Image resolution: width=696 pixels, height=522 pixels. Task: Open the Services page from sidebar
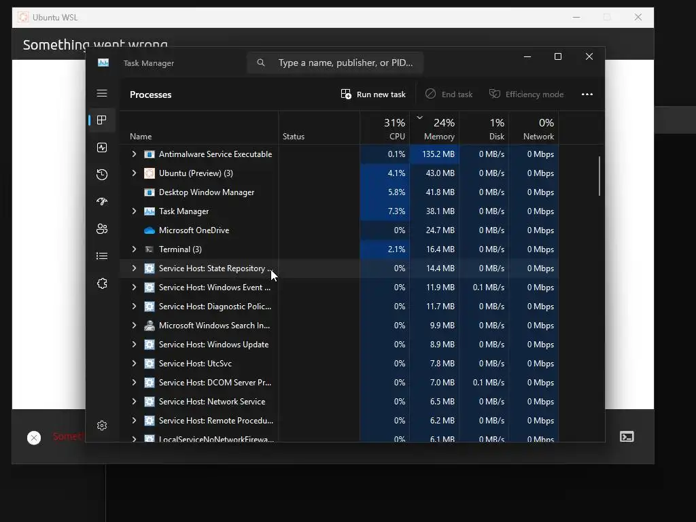(102, 283)
